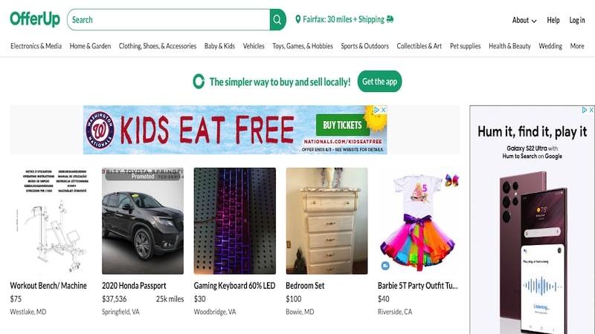Click the shipping truck icon
This screenshot has height=334, width=595.
click(x=390, y=19)
